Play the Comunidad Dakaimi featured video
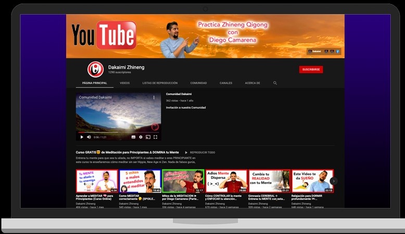Image resolution: width=405 pixels, height=234 pixels. click(82, 137)
